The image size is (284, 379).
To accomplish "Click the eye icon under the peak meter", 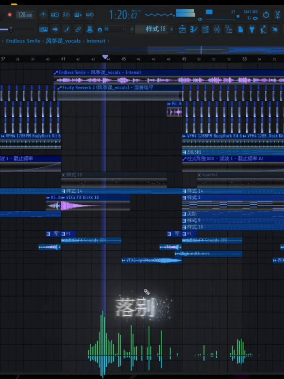I will pyautogui.click(x=200, y=19).
